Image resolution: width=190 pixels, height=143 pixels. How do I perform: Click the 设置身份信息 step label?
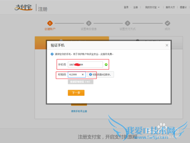coord(89,29)
